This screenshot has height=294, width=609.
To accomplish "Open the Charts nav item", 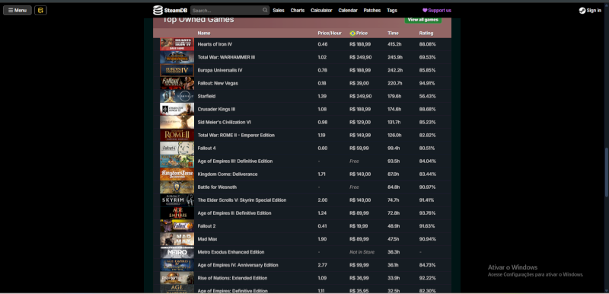I will tap(298, 11).
